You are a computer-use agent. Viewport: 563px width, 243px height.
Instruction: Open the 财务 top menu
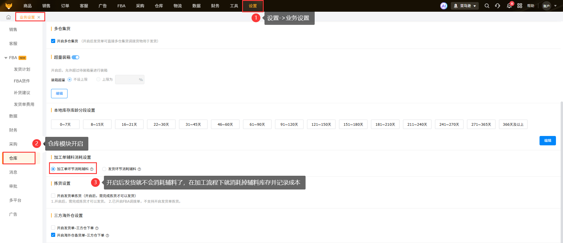pos(215,6)
